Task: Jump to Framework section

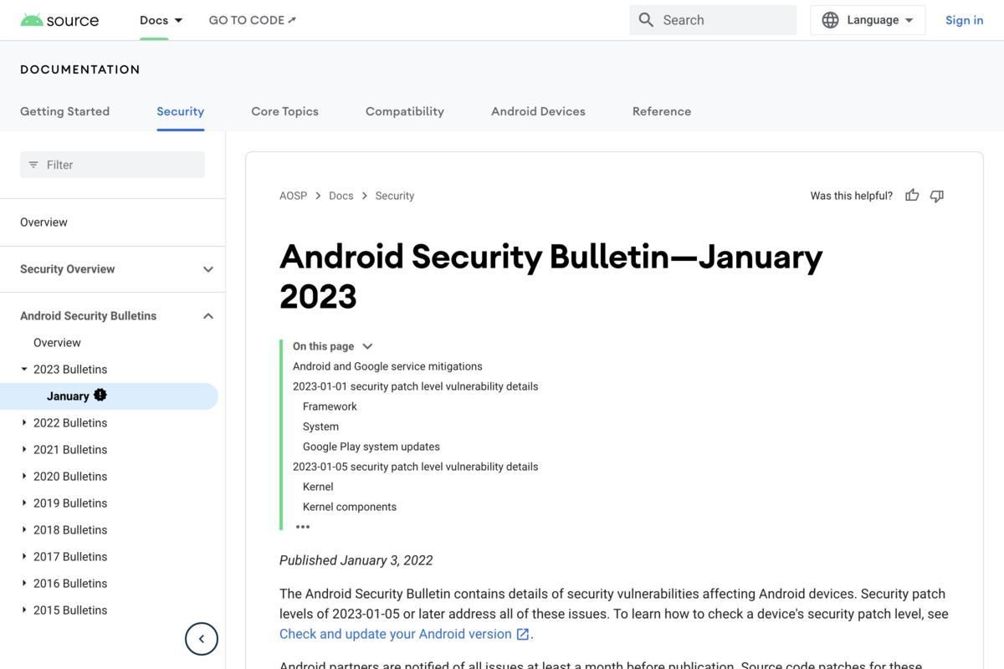Action: (330, 406)
